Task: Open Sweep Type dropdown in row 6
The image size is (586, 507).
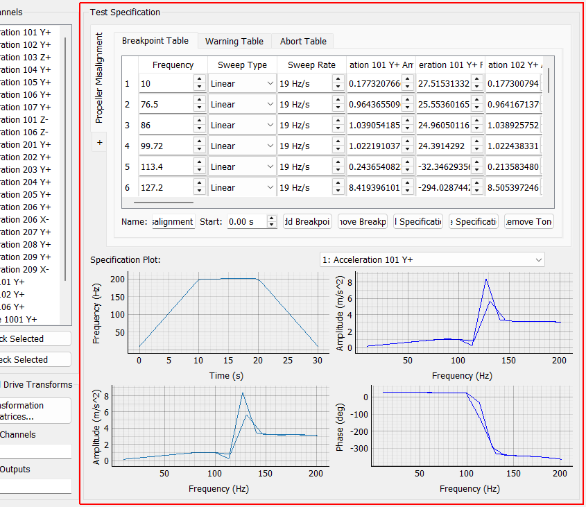Action: click(242, 187)
